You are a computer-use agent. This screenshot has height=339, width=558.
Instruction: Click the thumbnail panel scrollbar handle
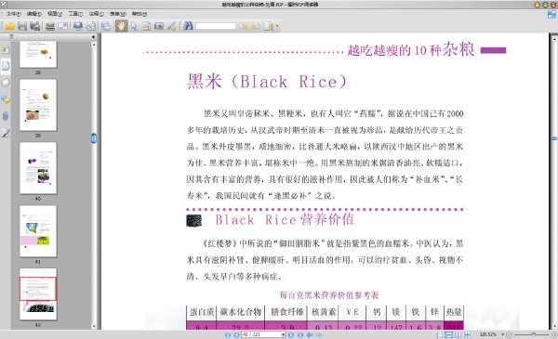[x=94, y=138]
